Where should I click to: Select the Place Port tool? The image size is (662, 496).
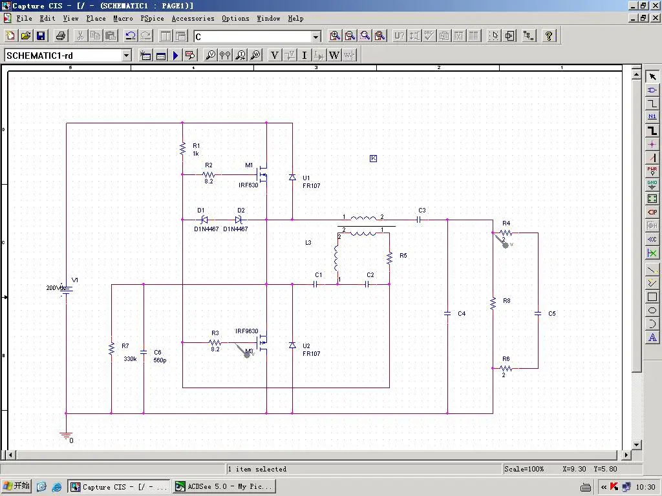click(652, 212)
